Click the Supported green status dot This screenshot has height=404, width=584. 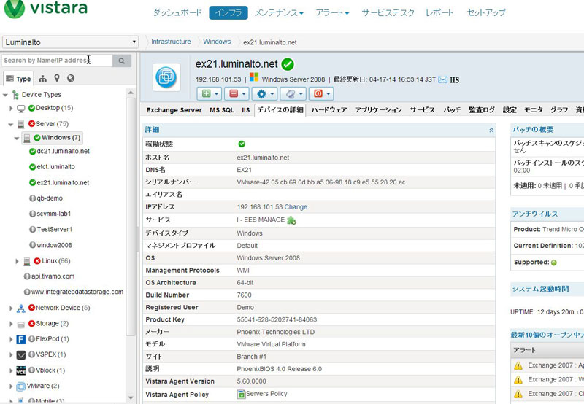pos(554,263)
